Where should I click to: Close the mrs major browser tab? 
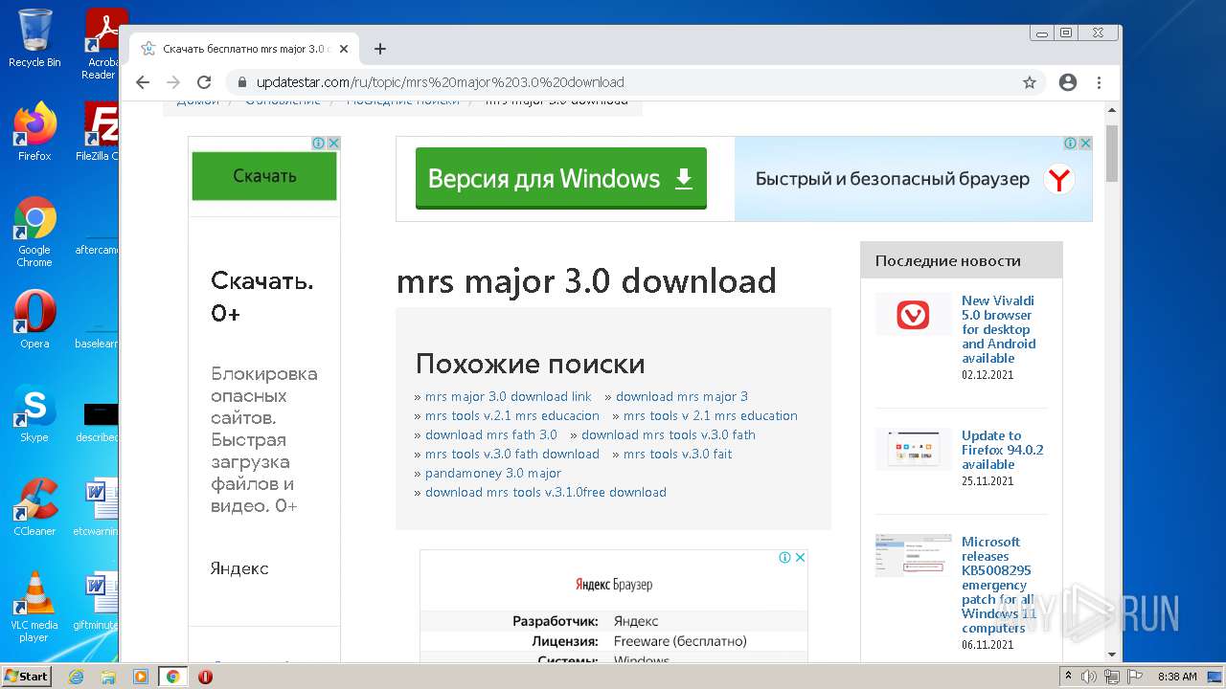pos(344,49)
